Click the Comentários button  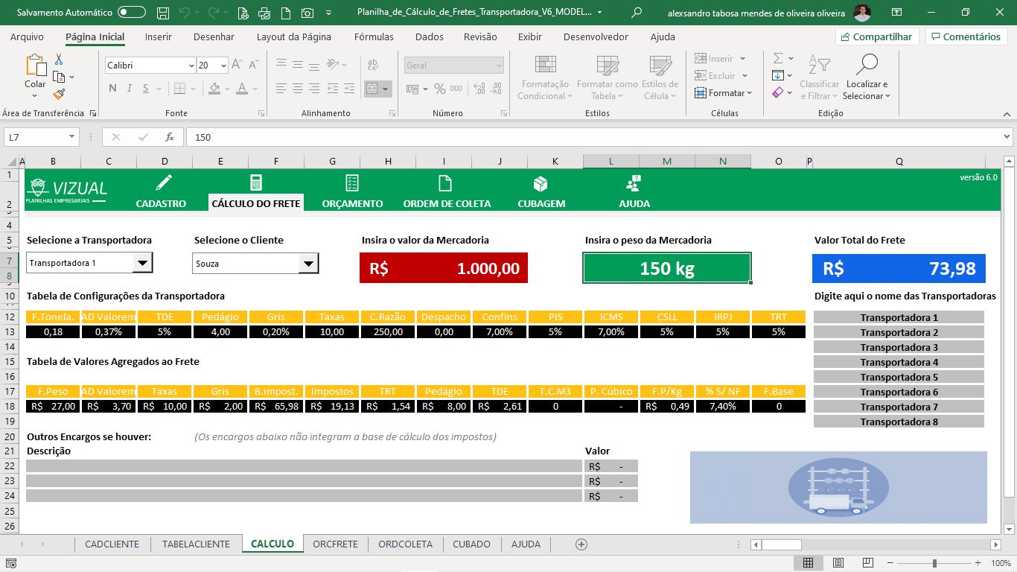pos(966,36)
